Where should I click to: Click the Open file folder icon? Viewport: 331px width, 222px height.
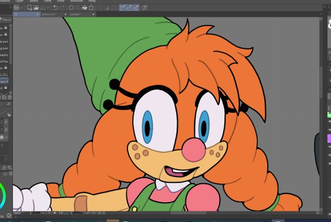point(36,8)
